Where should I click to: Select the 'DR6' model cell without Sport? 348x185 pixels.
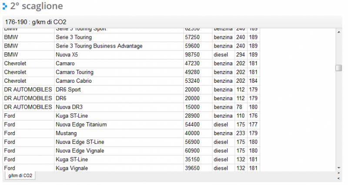pos(119,98)
